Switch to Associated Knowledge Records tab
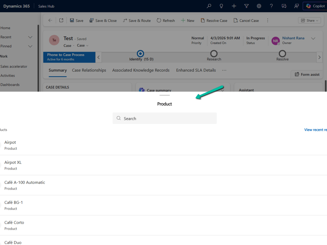The image size is (327, 245). 141,70
